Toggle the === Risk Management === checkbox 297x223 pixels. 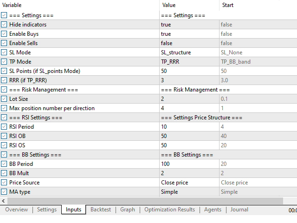tap(4, 90)
